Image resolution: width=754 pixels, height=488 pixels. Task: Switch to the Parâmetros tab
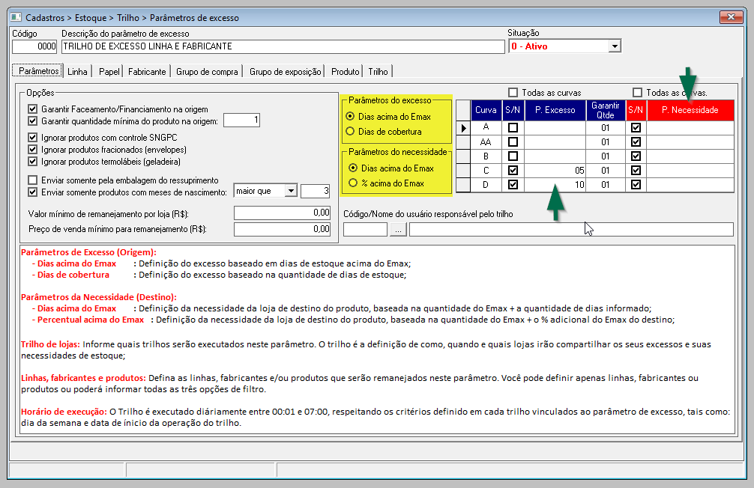pyautogui.click(x=38, y=71)
